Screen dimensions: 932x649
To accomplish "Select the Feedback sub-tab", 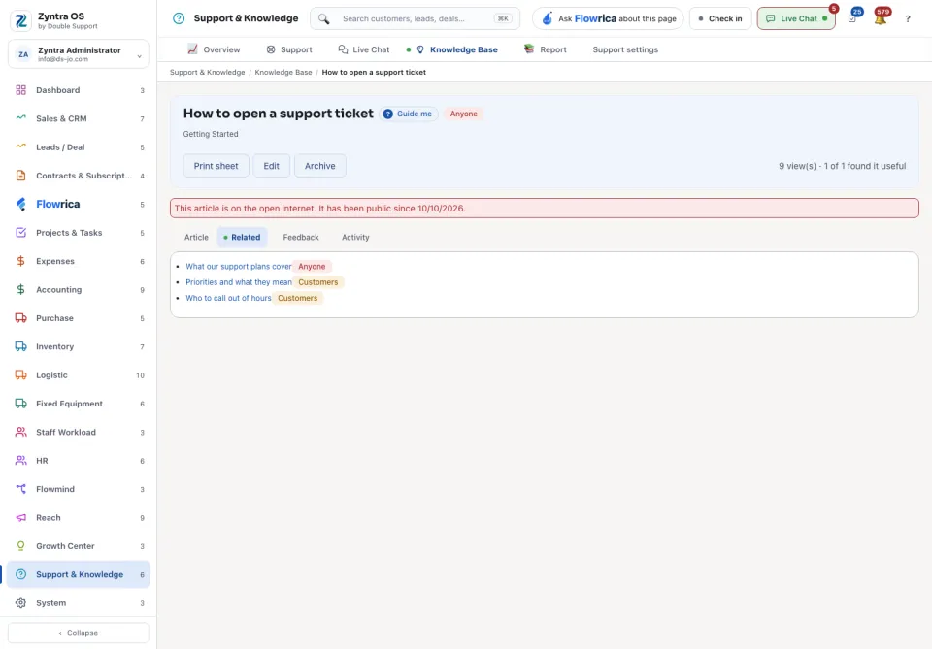I will pos(301,237).
